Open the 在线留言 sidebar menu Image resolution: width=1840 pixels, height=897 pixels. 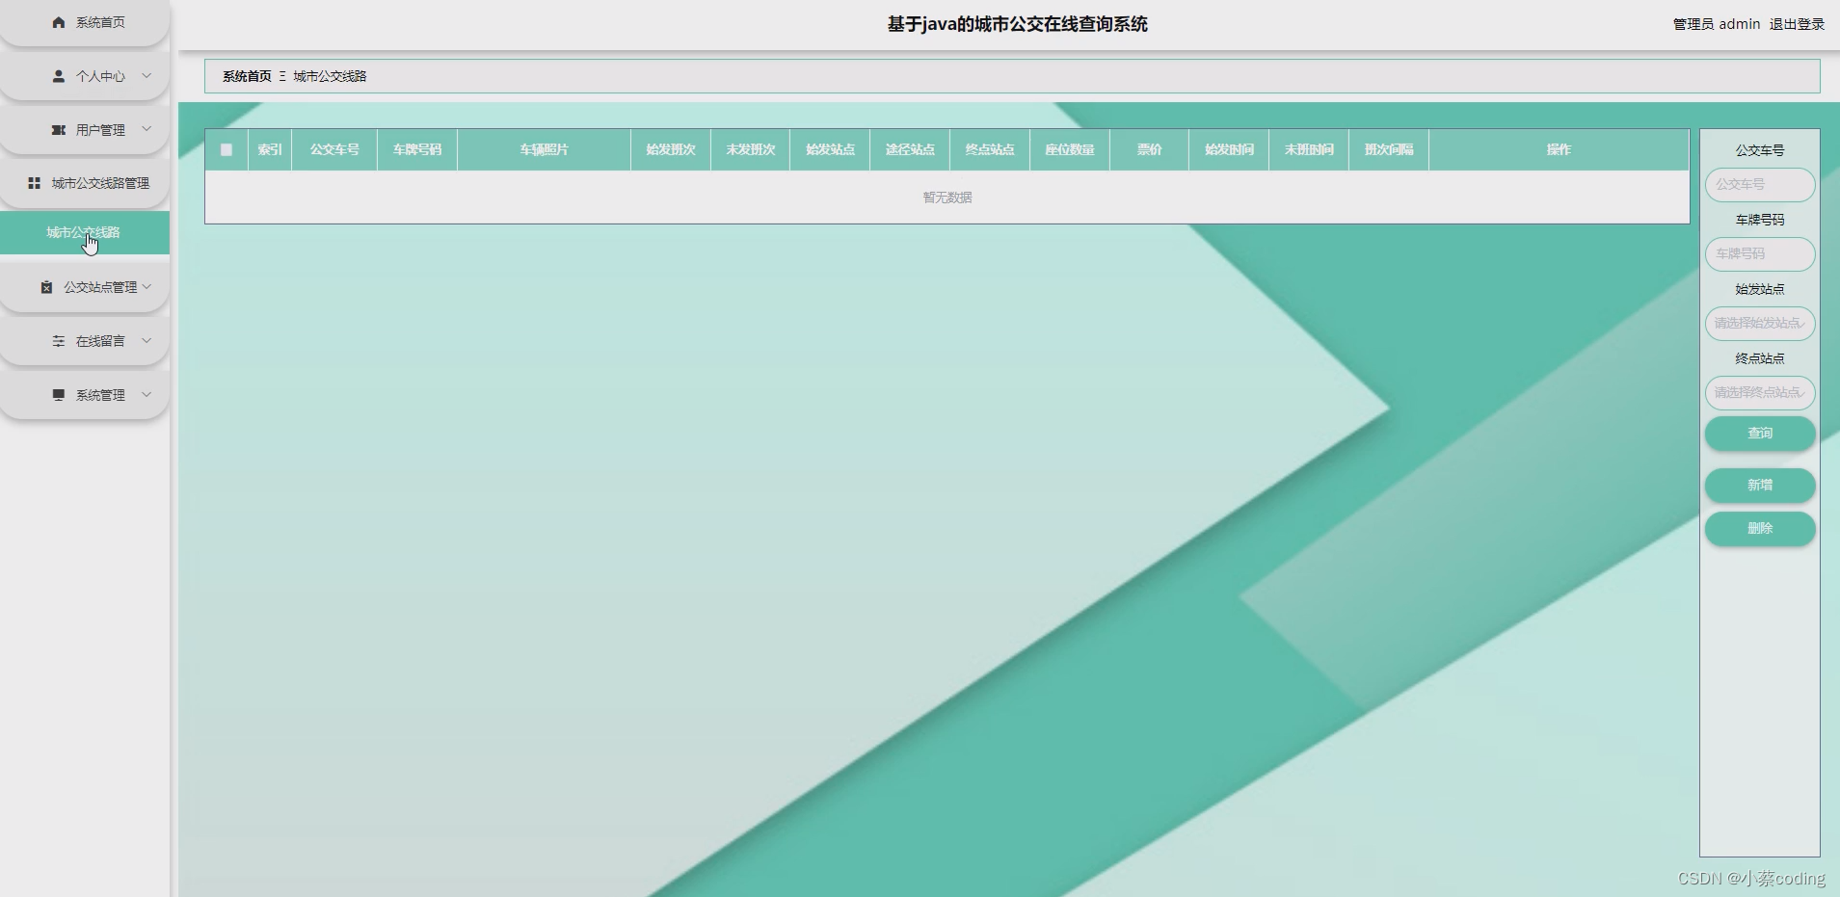(85, 341)
